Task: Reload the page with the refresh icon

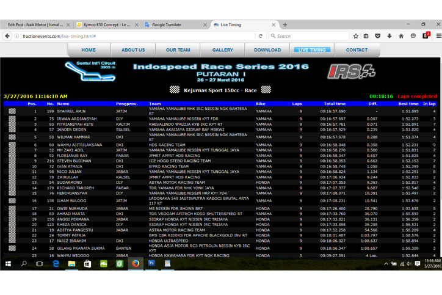Action: tap(261, 36)
